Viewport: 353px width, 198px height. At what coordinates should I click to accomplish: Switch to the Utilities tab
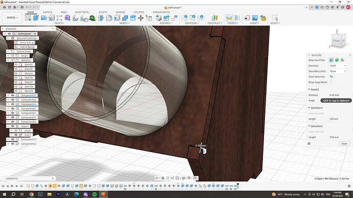(x=139, y=12)
